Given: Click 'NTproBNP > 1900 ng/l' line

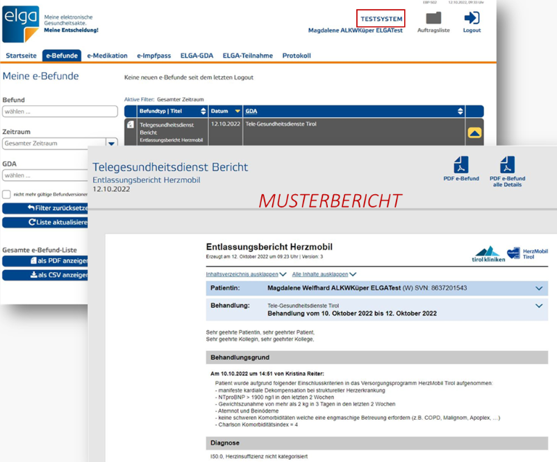Looking at the screenshot, I should pos(274,397).
